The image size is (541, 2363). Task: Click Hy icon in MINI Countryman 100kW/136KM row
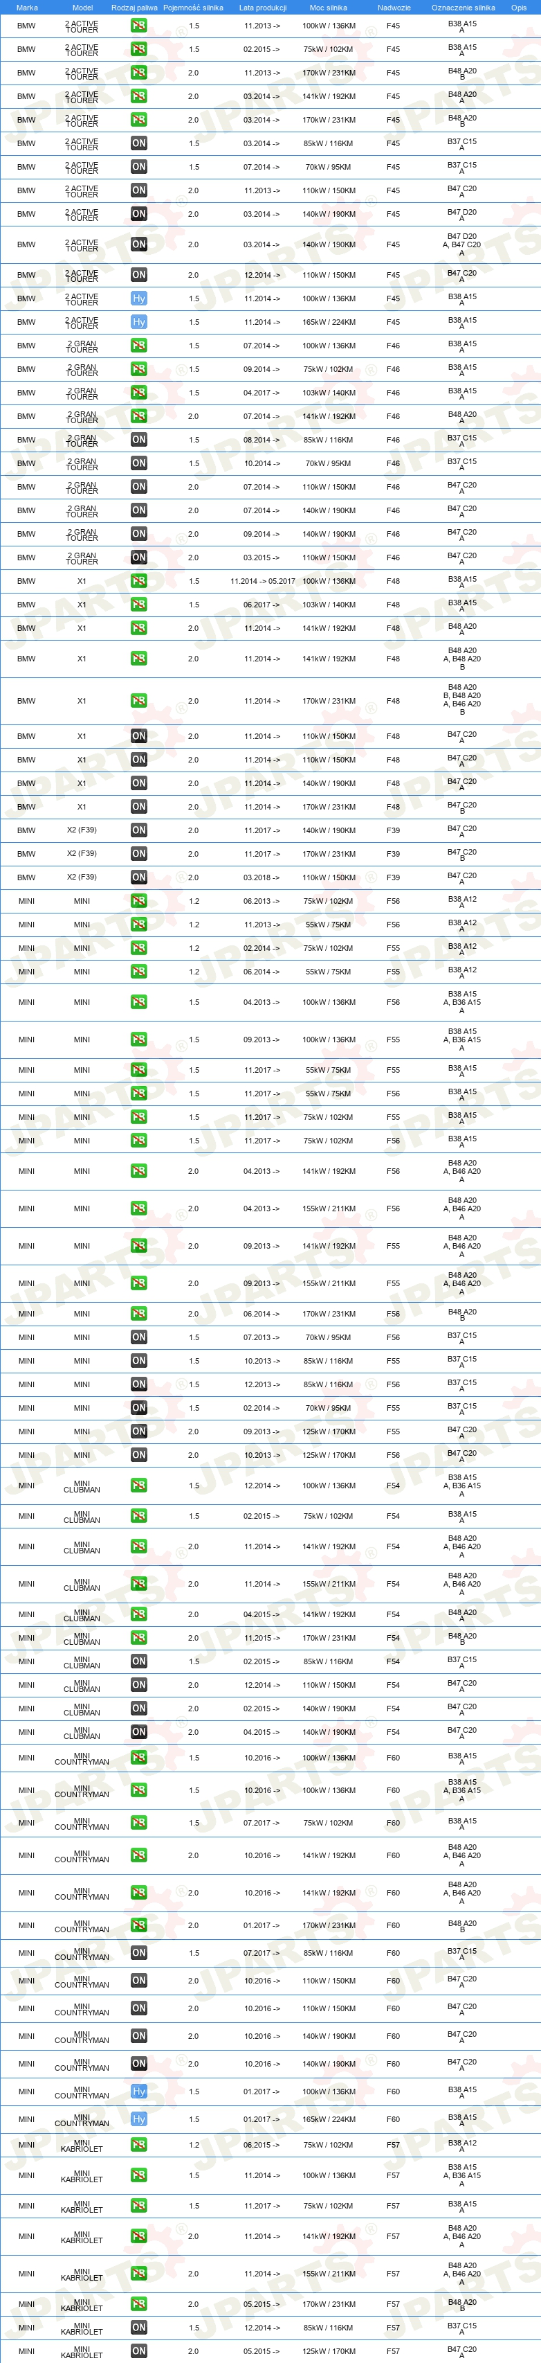click(138, 2092)
